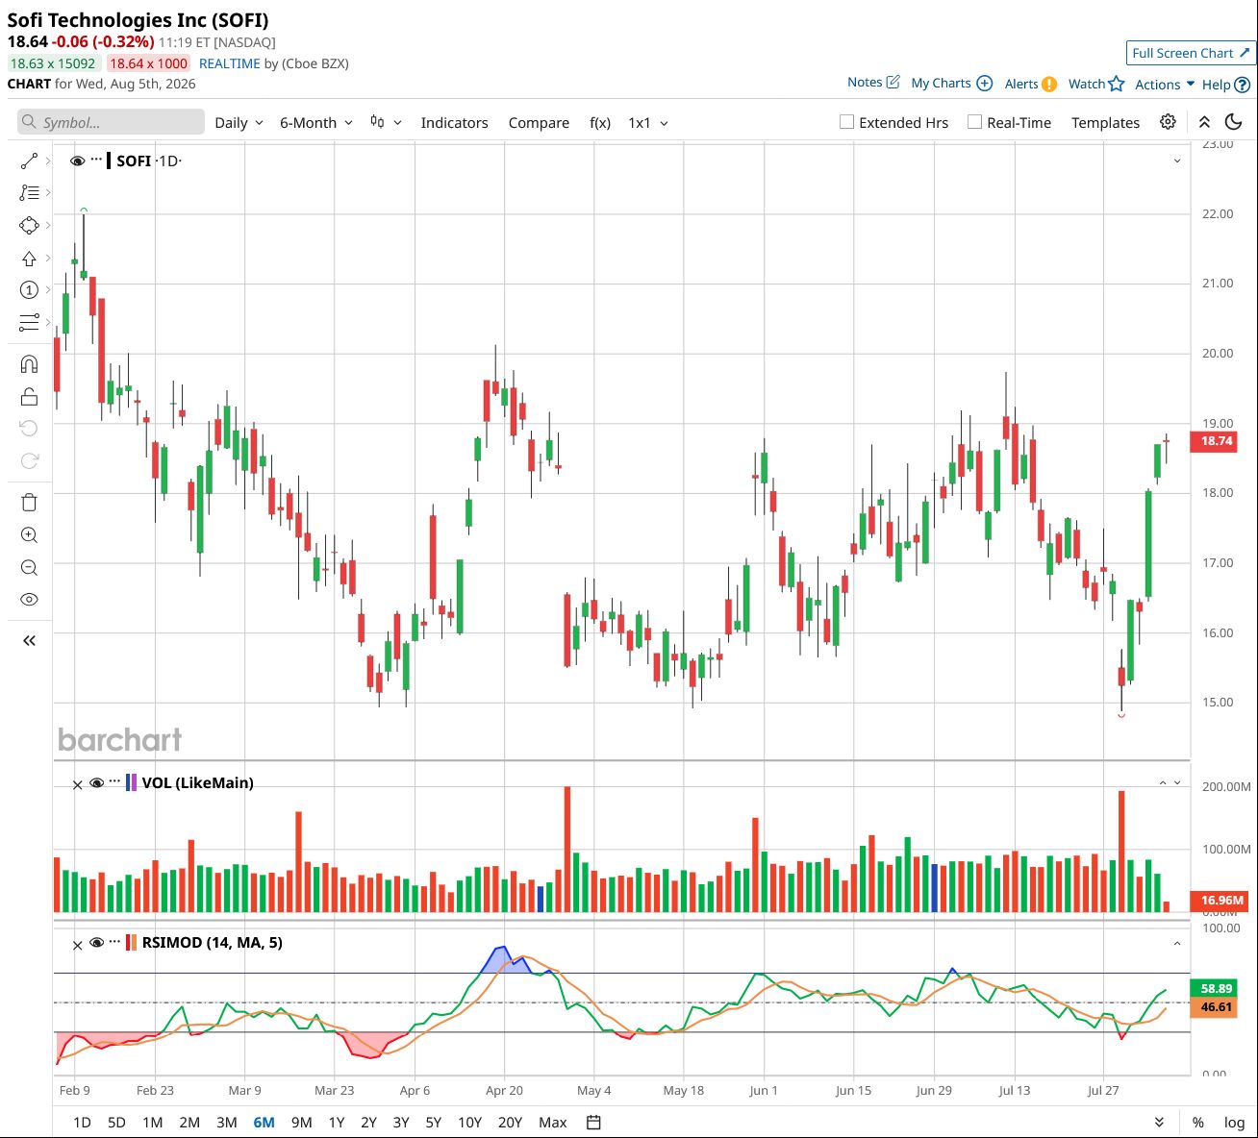Add chart to My Charts
The height and width of the screenshot is (1138, 1258).
tap(951, 84)
